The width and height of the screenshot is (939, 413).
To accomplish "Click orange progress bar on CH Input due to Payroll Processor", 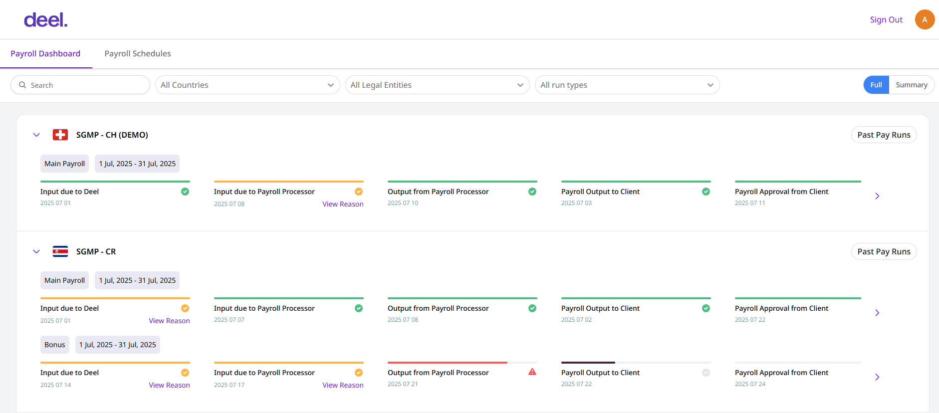I will [x=289, y=182].
